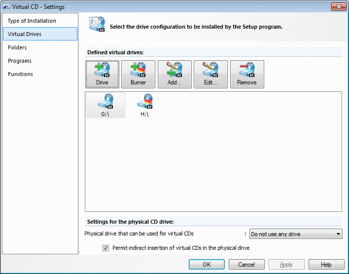Confirm settings with OK
The width and height of the screenshot is (349, 274).
pyautogui.click(x=207, y=265)
